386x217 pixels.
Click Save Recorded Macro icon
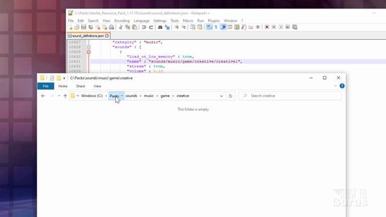[x=295, y=27]
